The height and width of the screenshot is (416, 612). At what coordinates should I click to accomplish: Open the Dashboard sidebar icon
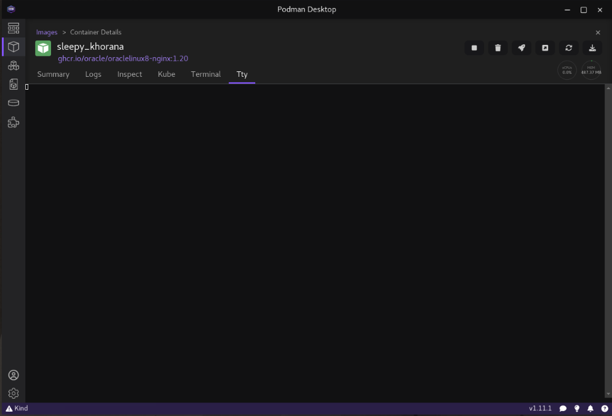[14, 28]
